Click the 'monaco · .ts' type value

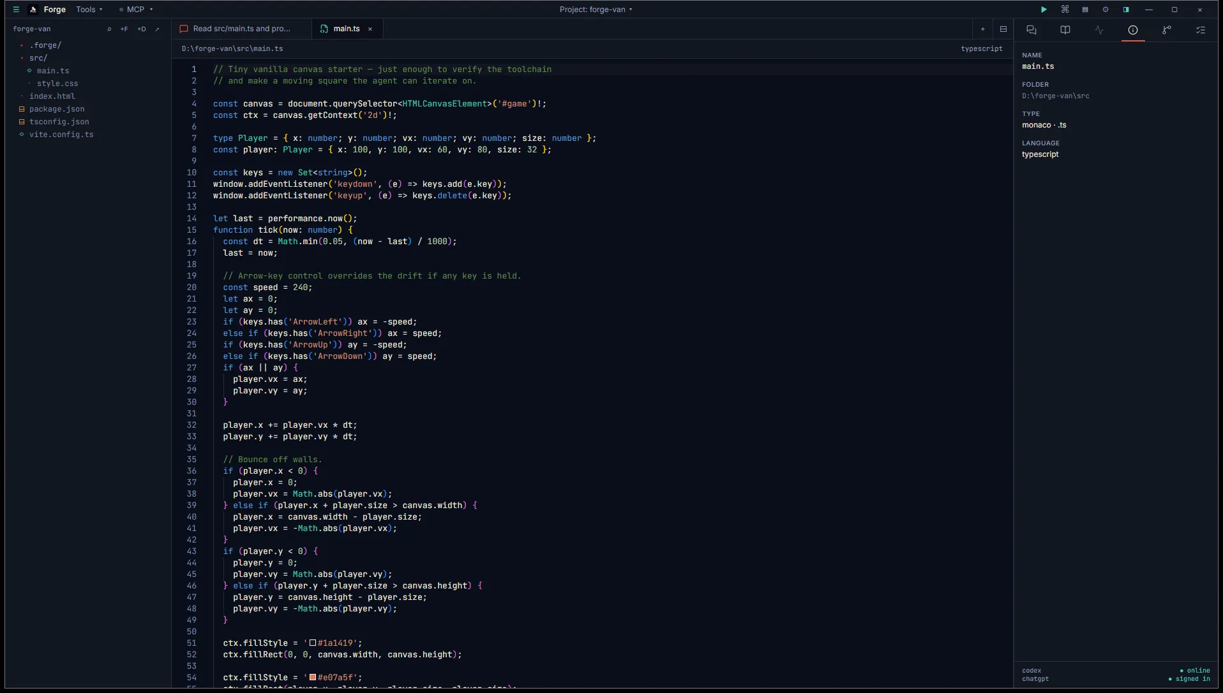[x=1044, y=125]
